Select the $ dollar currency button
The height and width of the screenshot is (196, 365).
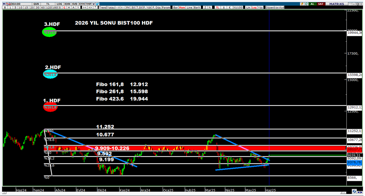coord(224,7)
